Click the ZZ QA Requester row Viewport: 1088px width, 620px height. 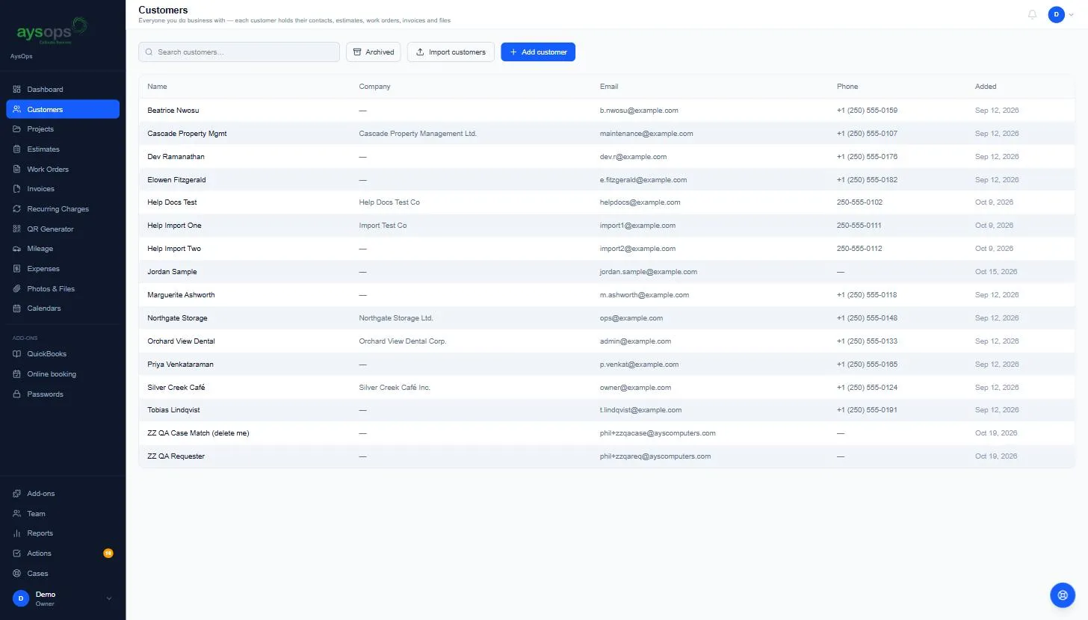(606, 456)
